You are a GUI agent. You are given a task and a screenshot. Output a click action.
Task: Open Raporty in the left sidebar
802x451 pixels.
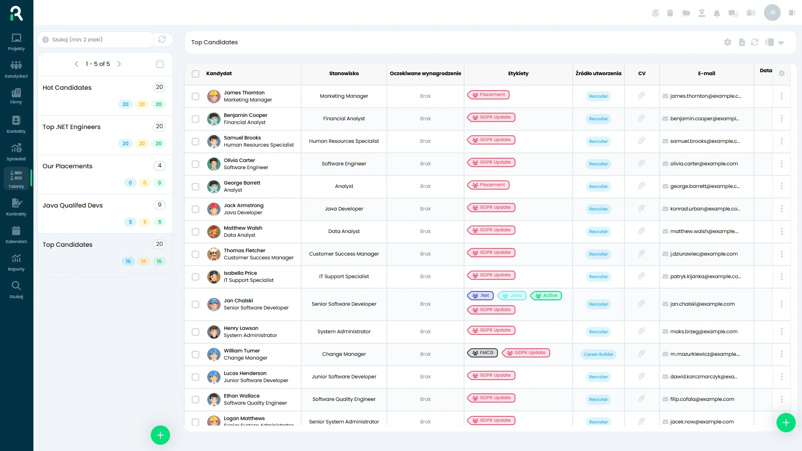16,262
